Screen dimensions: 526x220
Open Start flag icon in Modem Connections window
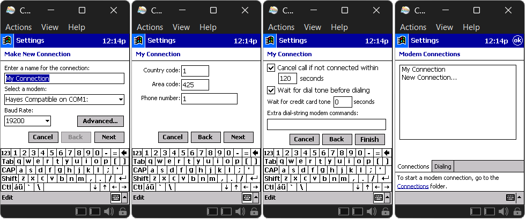[402, 41]
